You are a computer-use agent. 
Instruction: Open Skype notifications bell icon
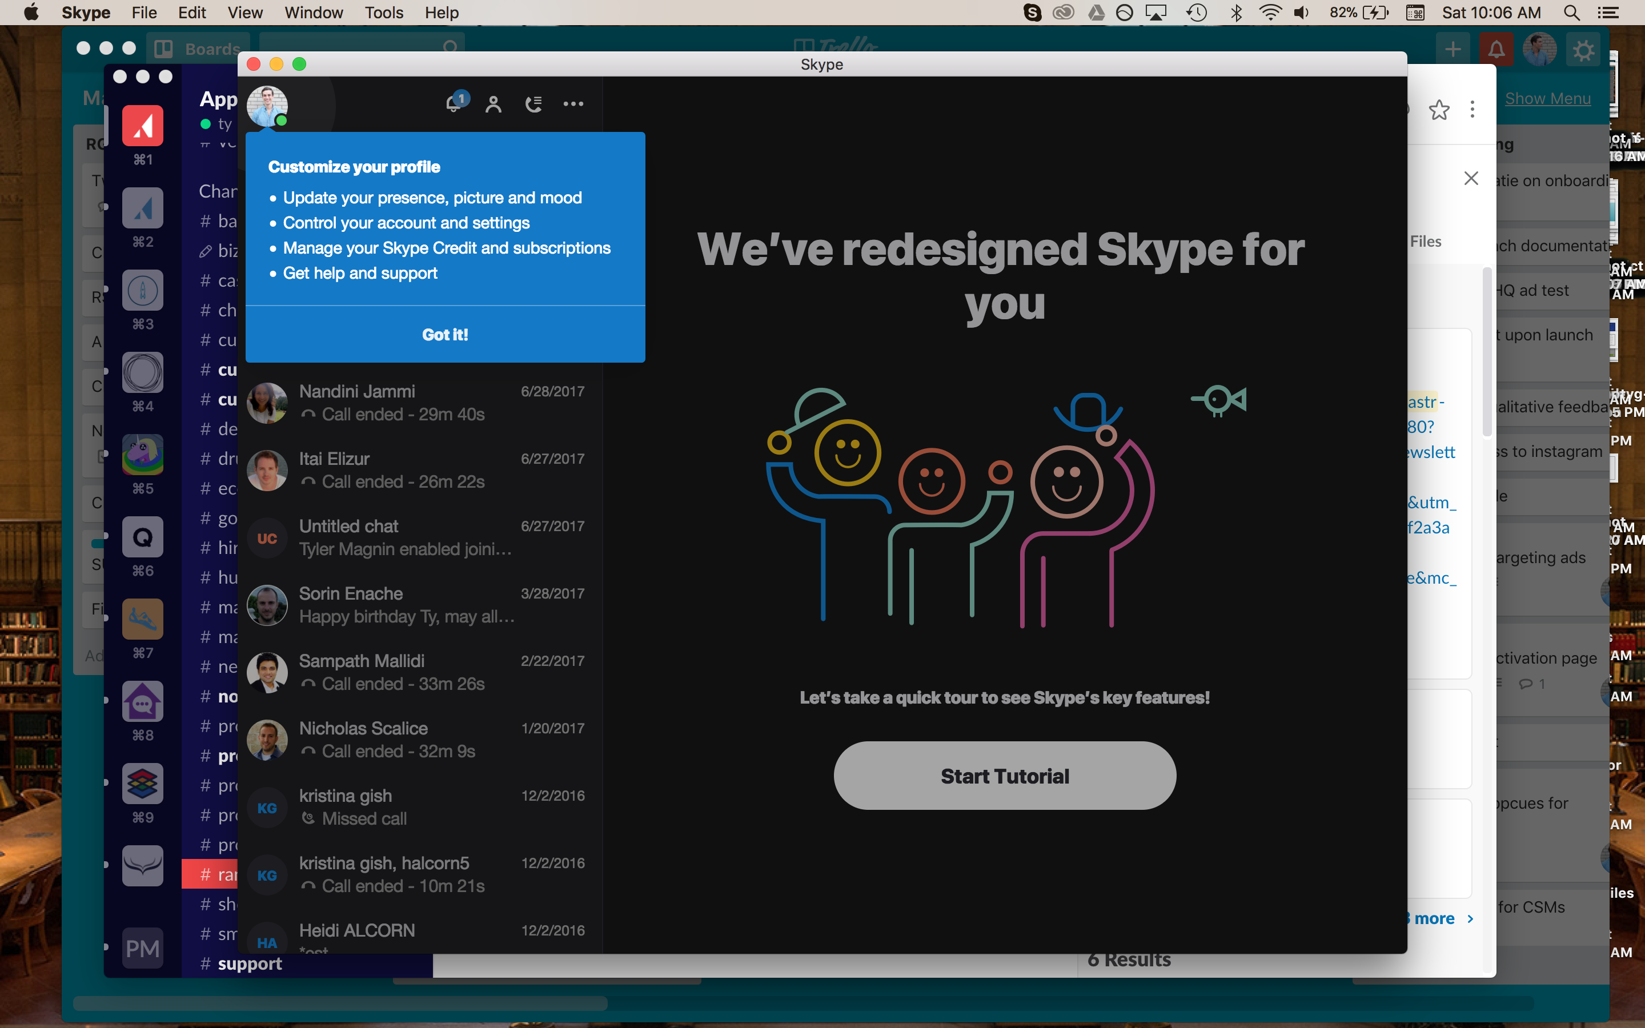point(454,103)
